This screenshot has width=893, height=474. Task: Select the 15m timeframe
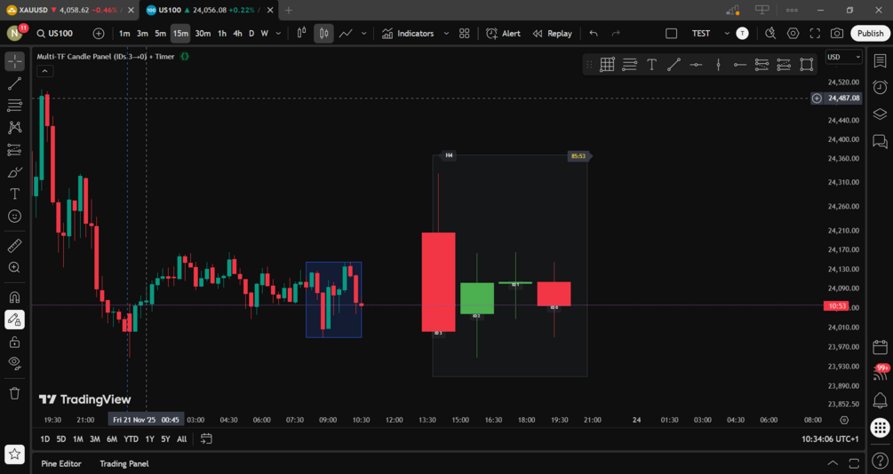[180, 34]
